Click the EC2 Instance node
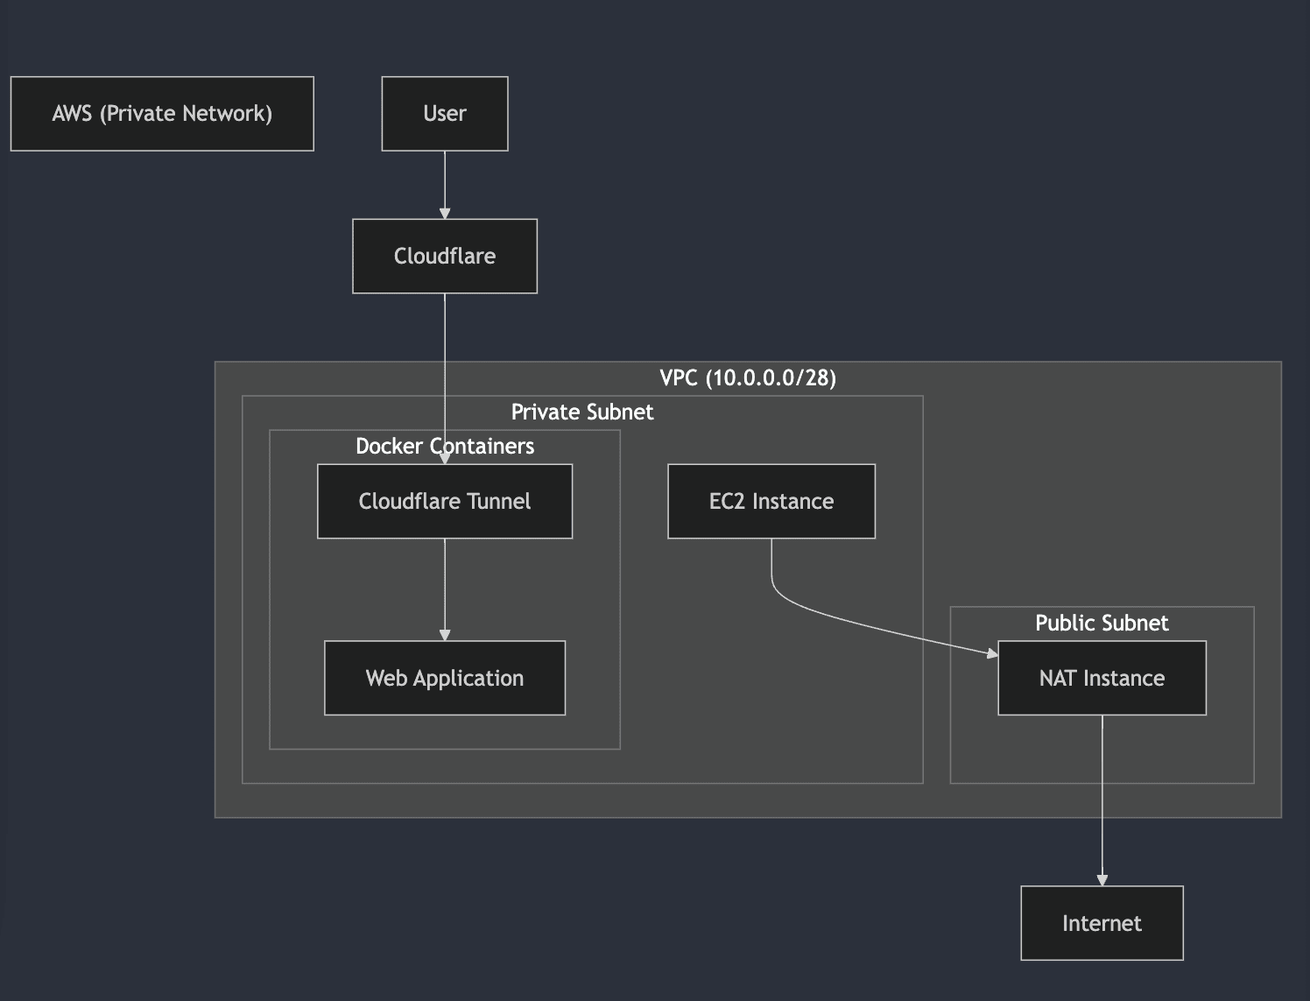This screenshot has width=1310, height=1001. click(x=771, y=501)
